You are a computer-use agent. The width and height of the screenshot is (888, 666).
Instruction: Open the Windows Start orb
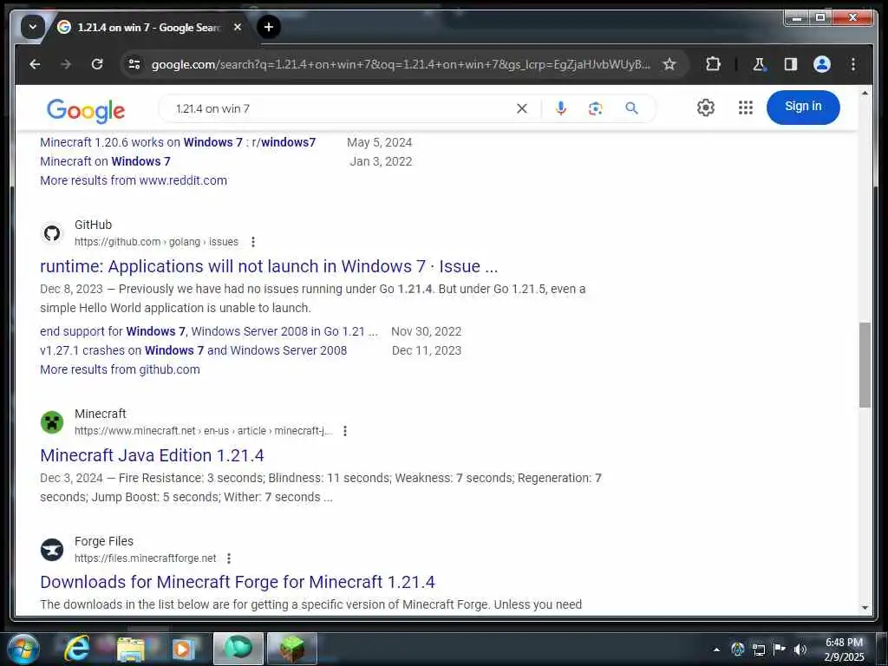point(22,649)
